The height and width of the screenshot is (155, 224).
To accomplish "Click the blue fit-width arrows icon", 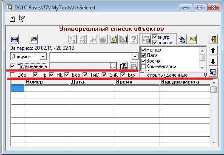I will [14, 39].
